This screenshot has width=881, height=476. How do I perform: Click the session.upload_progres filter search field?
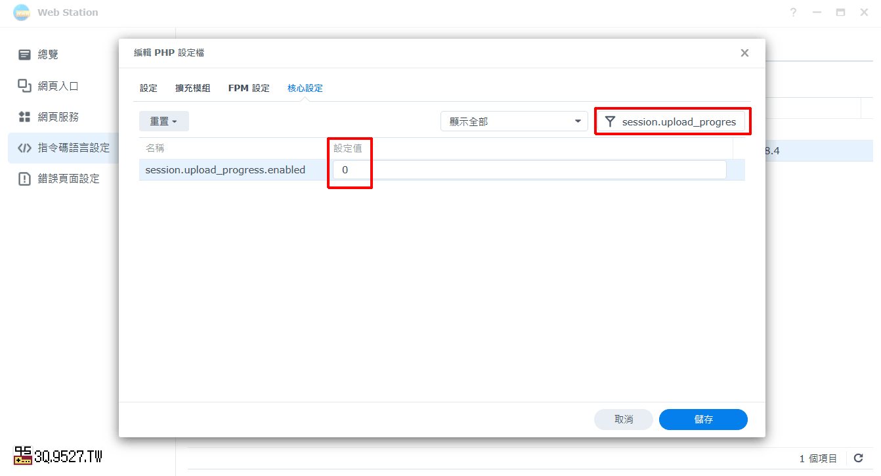point(672,121)
